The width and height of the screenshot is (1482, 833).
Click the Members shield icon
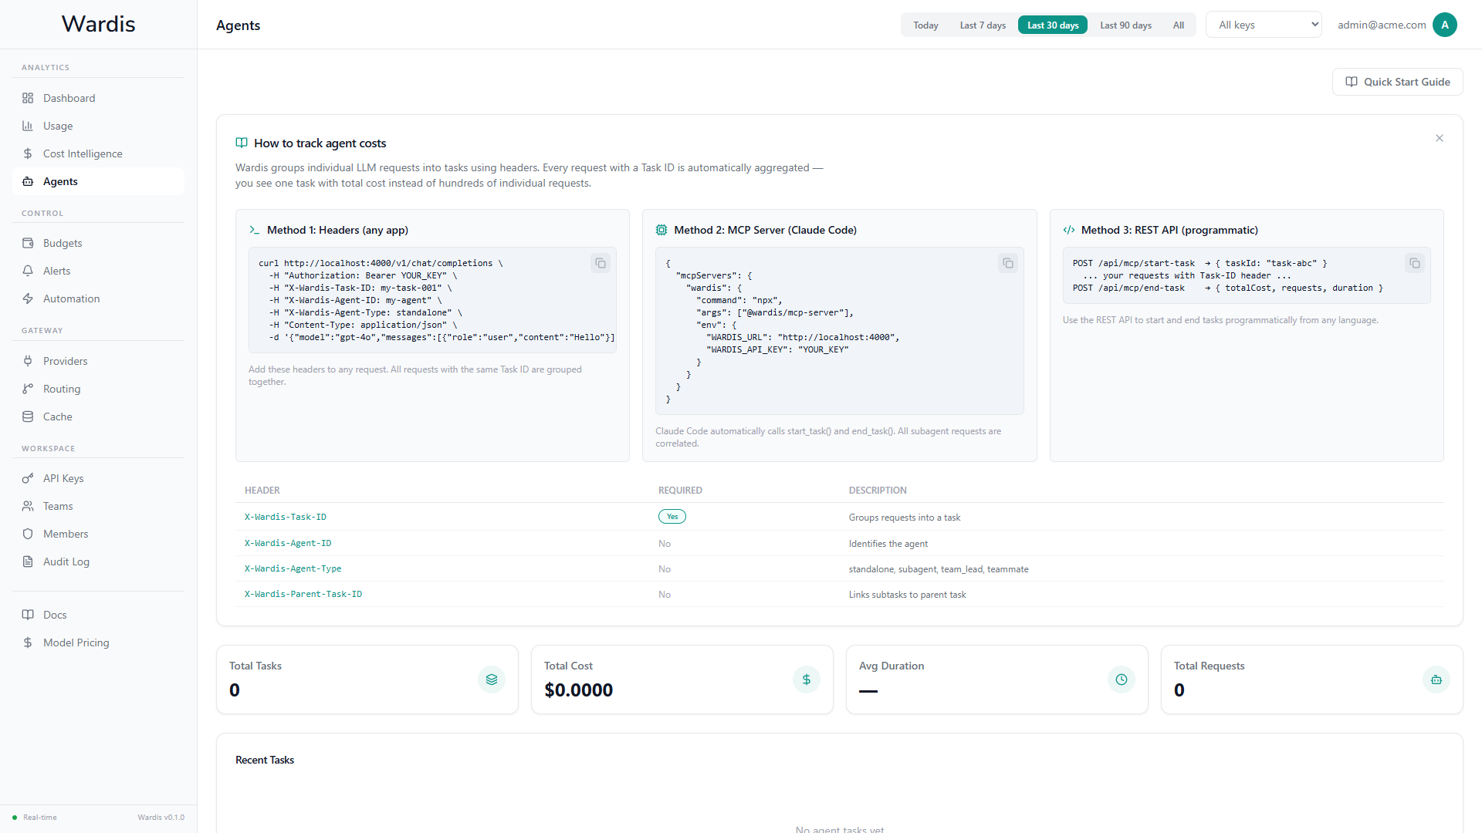coord(28,534)
